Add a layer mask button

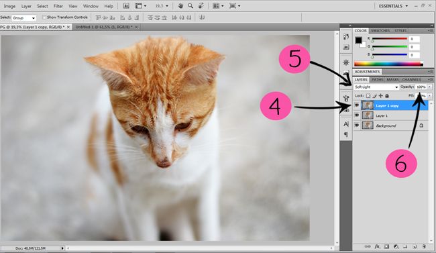pos(386,246)
